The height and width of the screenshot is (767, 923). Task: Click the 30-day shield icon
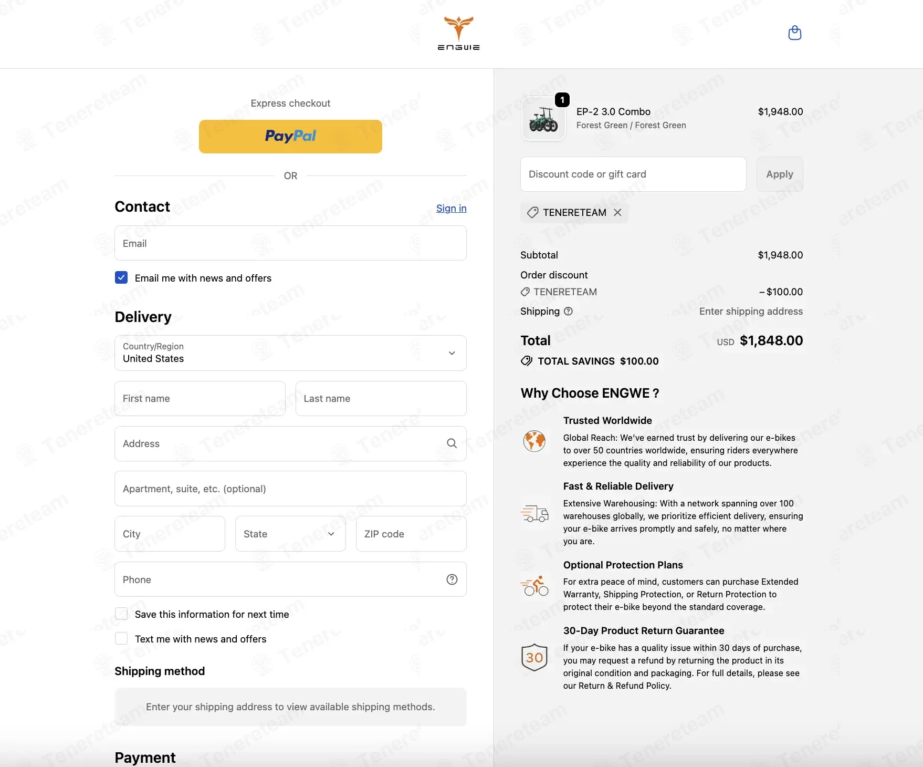point(534,657)
